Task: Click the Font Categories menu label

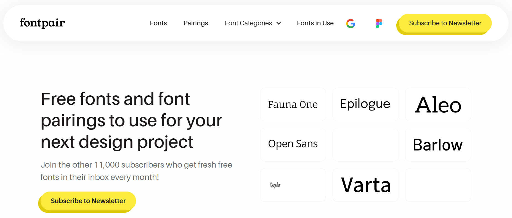Action: tap(248, 23)
